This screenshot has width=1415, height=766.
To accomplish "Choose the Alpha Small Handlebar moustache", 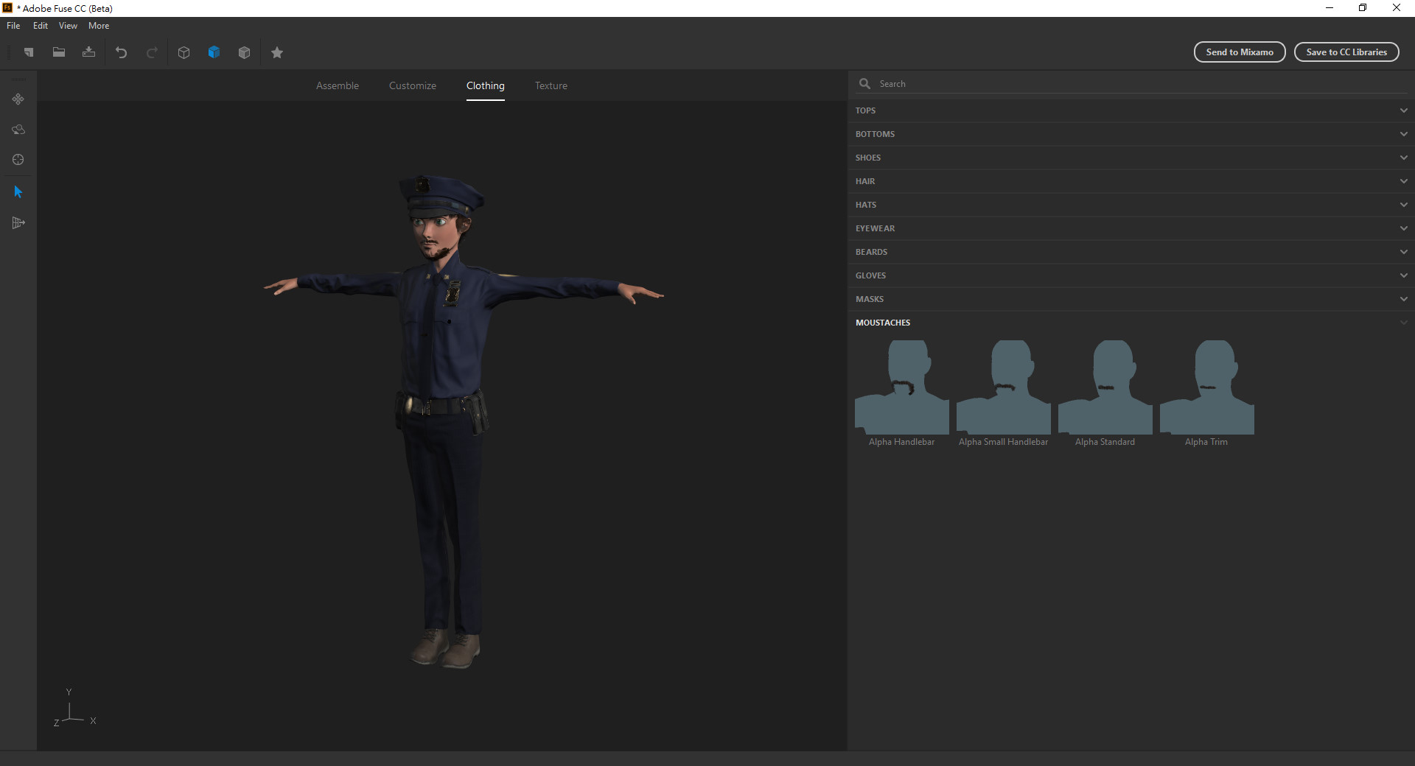I will (1004, 387).
